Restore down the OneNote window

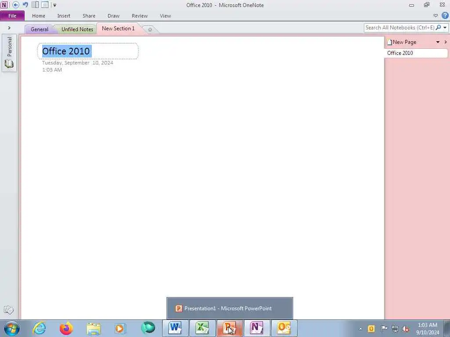[427, 5]
